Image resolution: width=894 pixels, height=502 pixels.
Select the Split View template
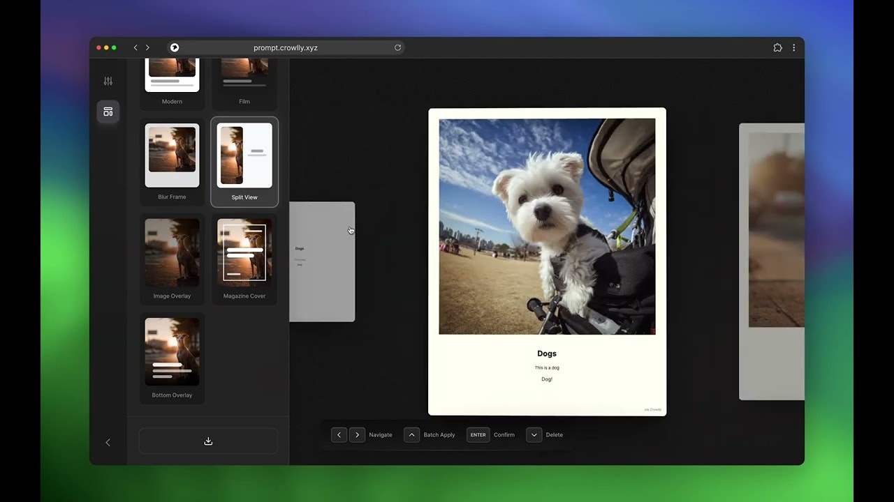pyautogui.click(x=244, y=161)
